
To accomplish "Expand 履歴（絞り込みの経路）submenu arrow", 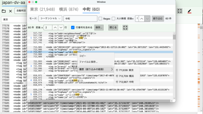I will pyautogui.click(x=112, y=69).
